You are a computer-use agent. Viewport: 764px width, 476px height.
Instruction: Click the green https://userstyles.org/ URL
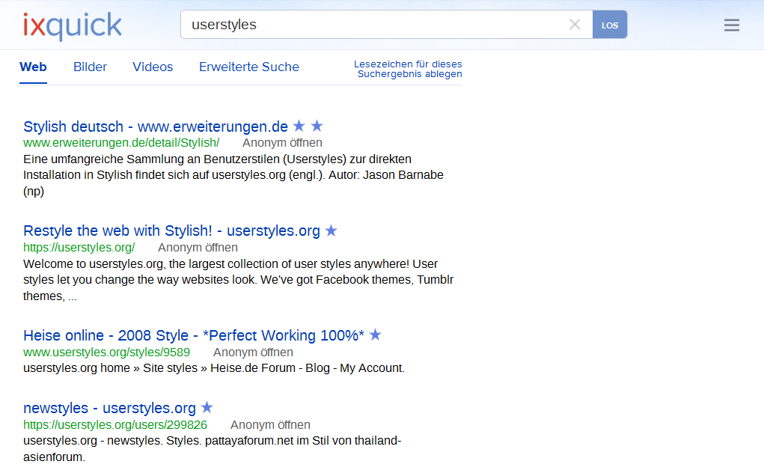79,248
